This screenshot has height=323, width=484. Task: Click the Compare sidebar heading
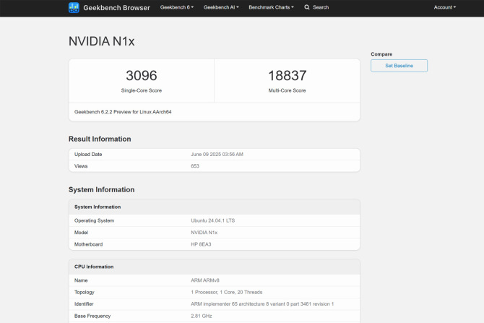[381, 54]
